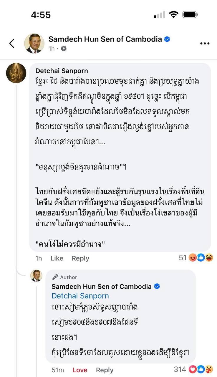Reply to Detchai Sanporn's comment
This screenshot has height=377, width=217.
(80, 258)
